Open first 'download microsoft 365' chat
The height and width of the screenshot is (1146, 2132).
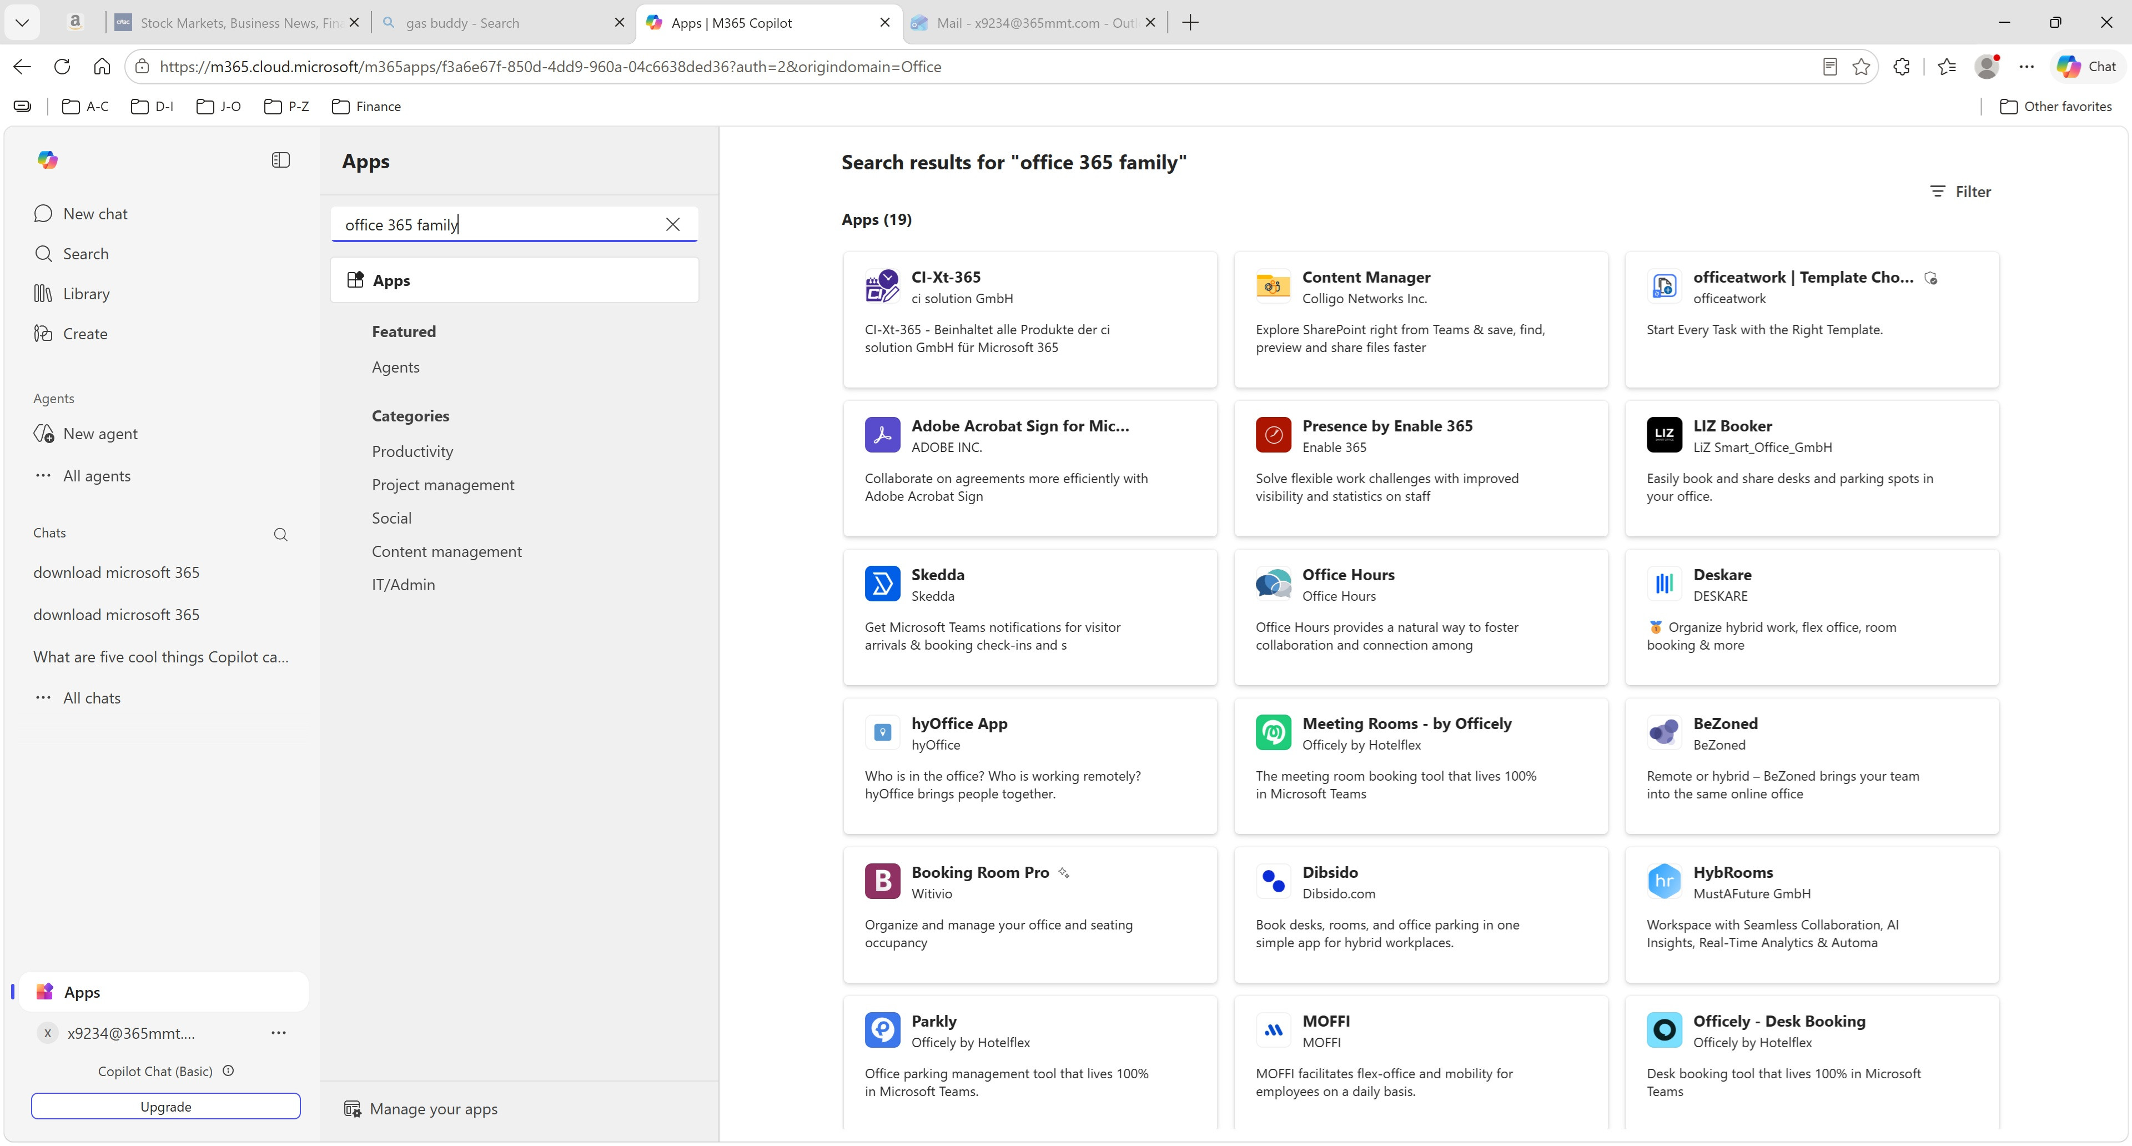click(x=116, y=572)
